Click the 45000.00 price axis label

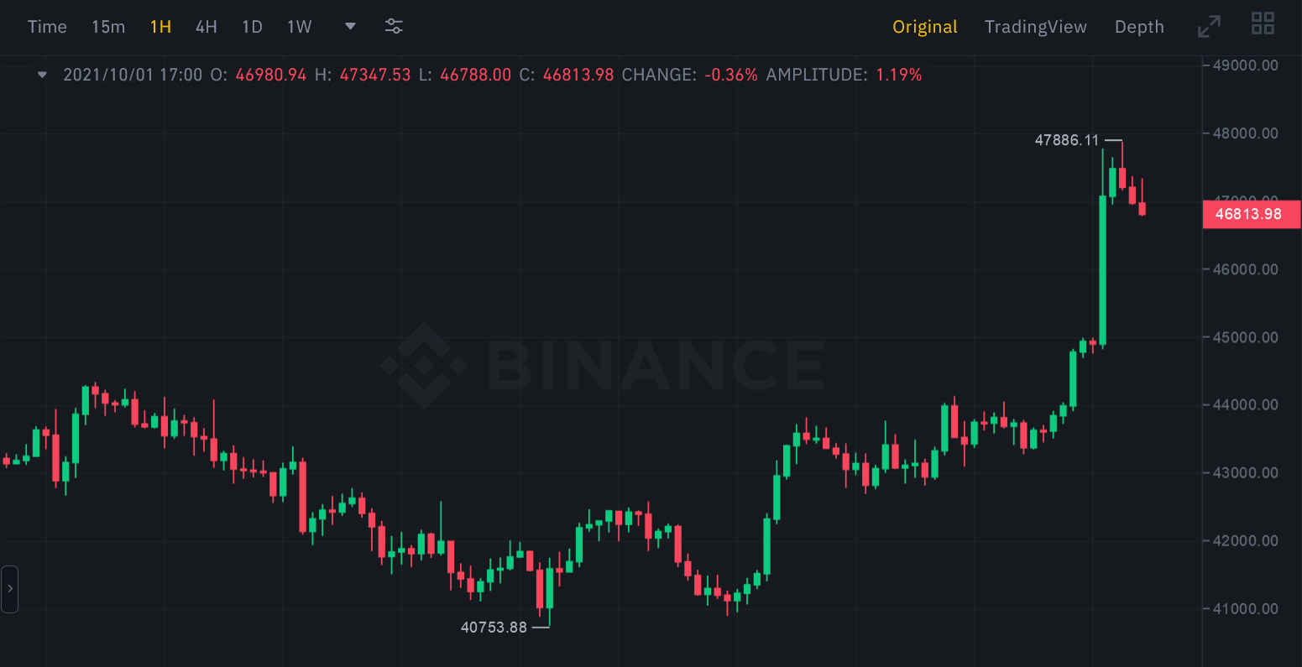pyautogui.click(x=1246, y=337)
